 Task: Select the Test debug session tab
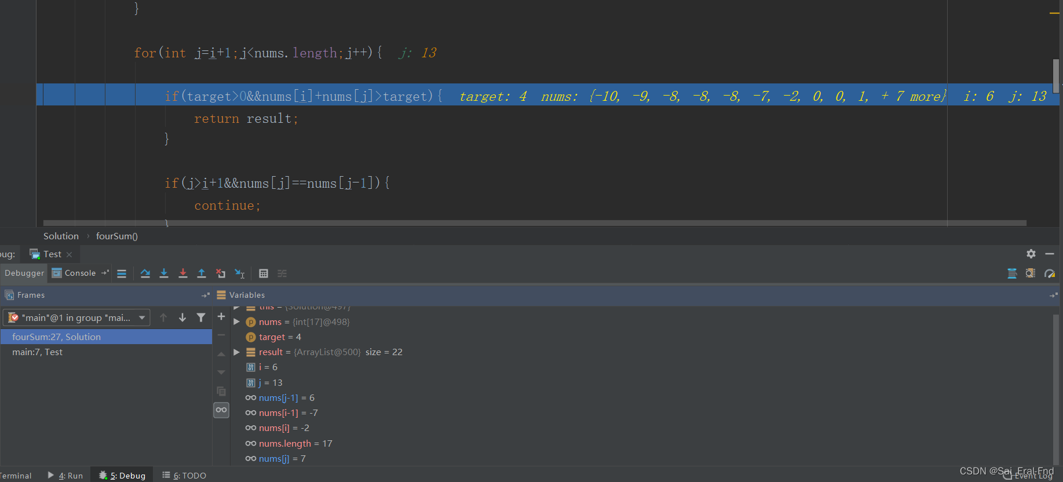(52, 254)
